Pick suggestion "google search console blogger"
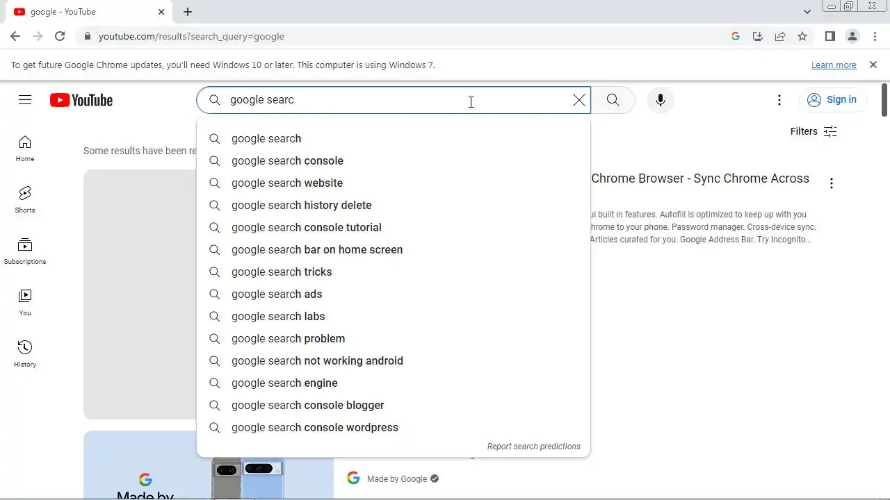 coord(394,406)
